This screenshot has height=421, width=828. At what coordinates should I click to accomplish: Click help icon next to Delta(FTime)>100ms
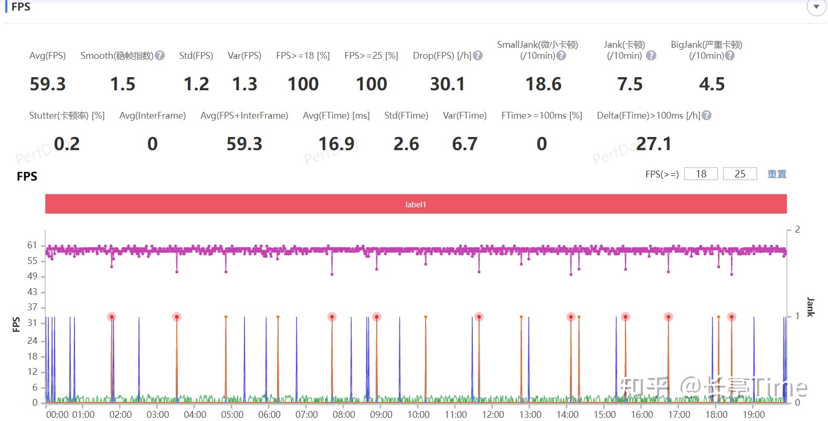pyautogui.click(x=706, y=115)
